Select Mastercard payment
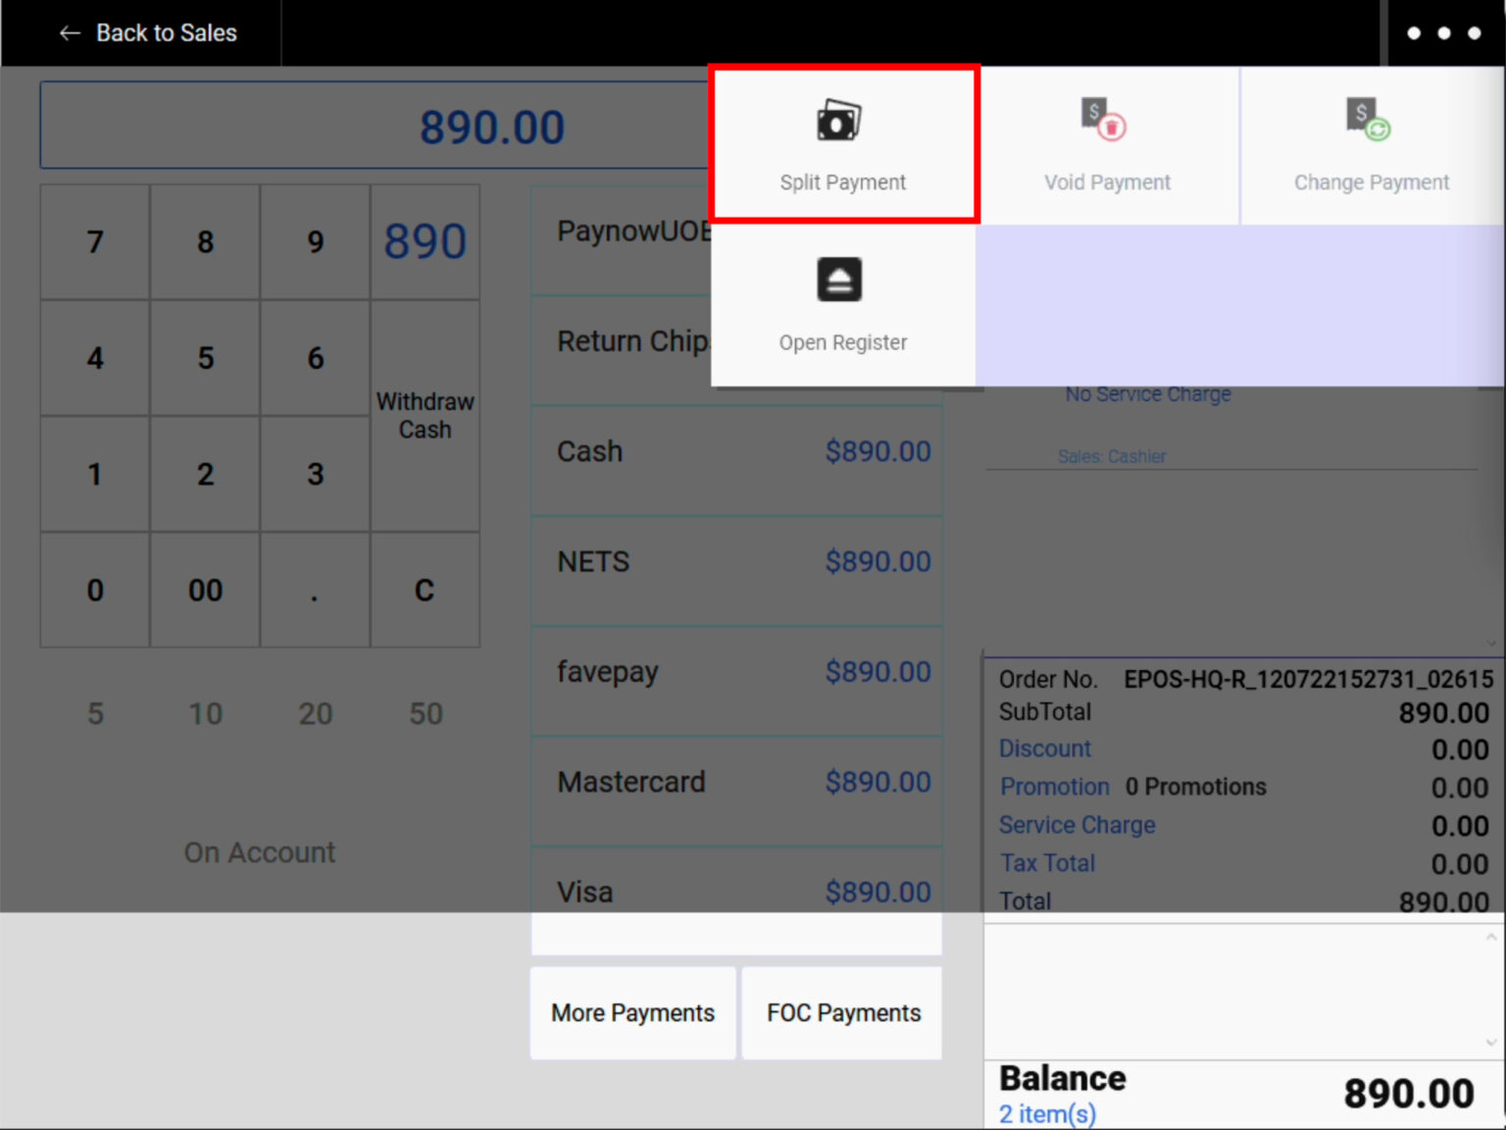1506x1130 pixels. tap(735, 782)
